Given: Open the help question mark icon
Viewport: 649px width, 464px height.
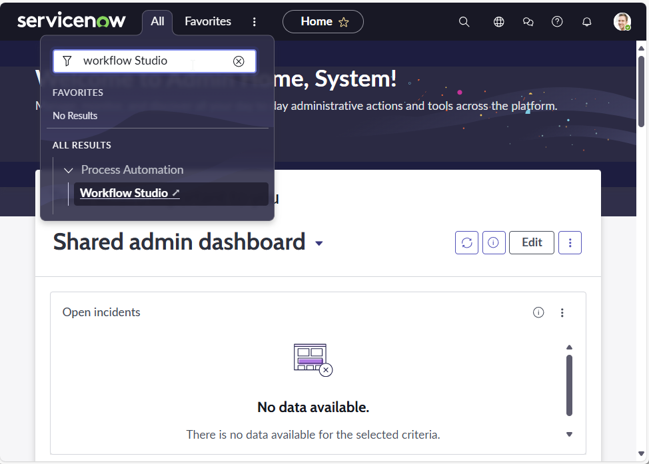Looking at the screenshot, I should click(557, 21).
